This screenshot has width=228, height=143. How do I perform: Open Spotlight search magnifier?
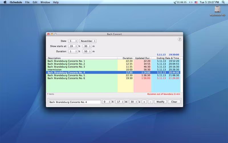[x=223, y=2]
